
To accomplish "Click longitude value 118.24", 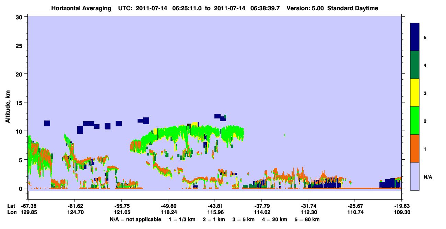I will click(168, 212).
